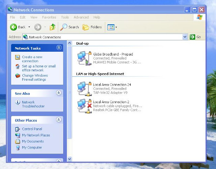This screenshot has height=169, width=216.
Task: Select the Local Area Connection 24 icon
Action: point(84,89)
